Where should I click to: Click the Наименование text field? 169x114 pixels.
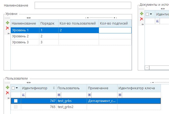[x=83, y=5]
